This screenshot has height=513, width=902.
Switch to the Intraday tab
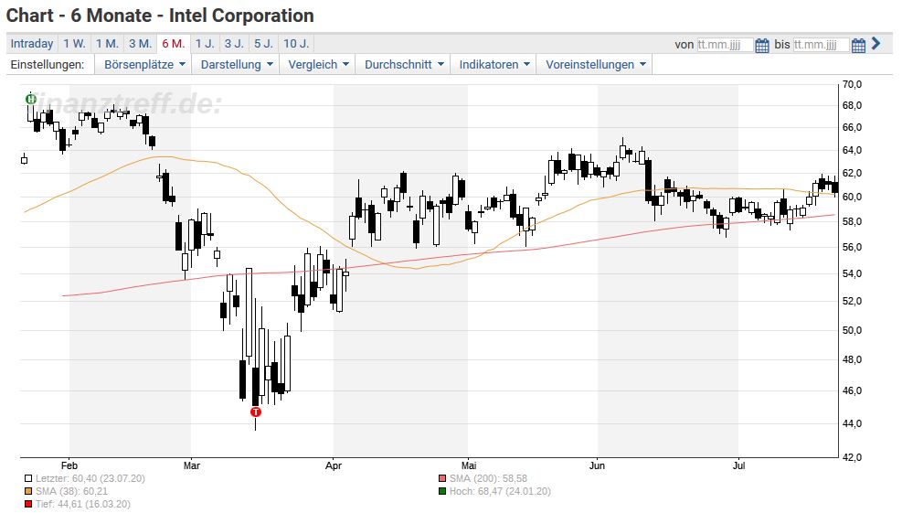(32, 44)
